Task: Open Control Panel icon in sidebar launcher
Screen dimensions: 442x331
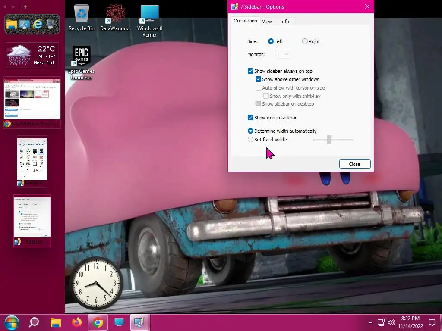Action: (25, 24)
